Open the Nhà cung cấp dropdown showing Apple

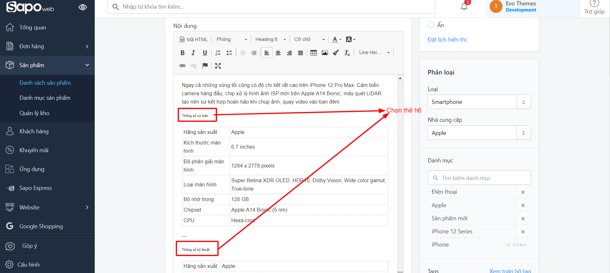pos(479,133)
